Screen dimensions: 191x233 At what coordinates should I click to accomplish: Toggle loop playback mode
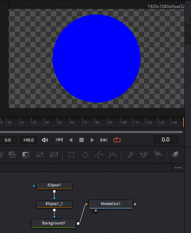(117, 140)
